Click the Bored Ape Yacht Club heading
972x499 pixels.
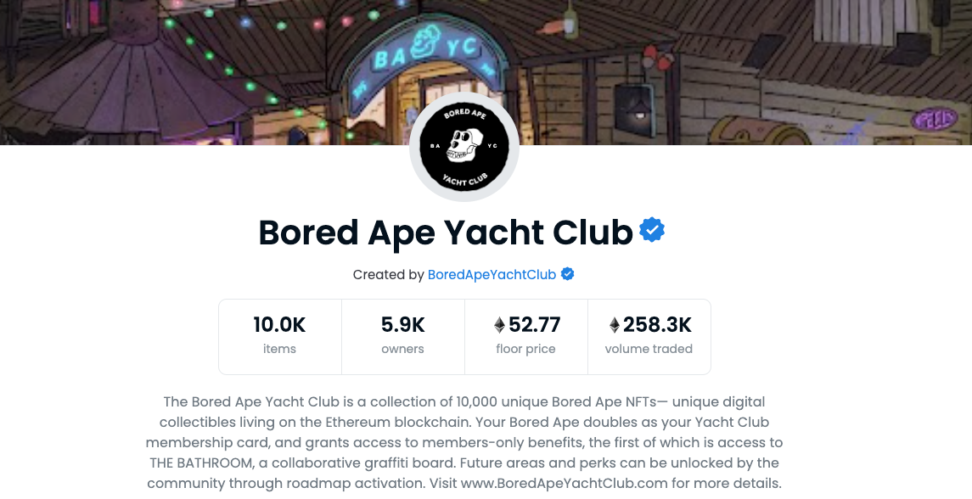tap(446, 232)
